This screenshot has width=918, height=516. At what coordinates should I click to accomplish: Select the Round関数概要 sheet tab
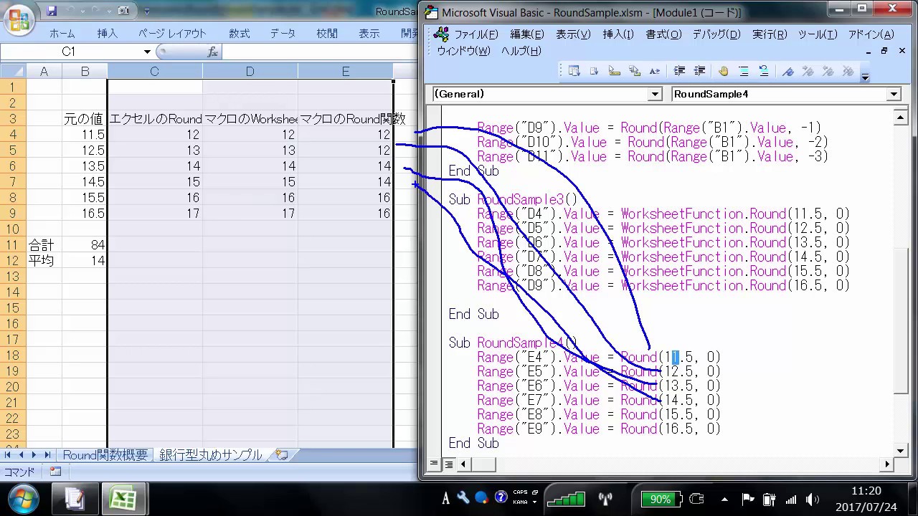click(x=105, y=455)
